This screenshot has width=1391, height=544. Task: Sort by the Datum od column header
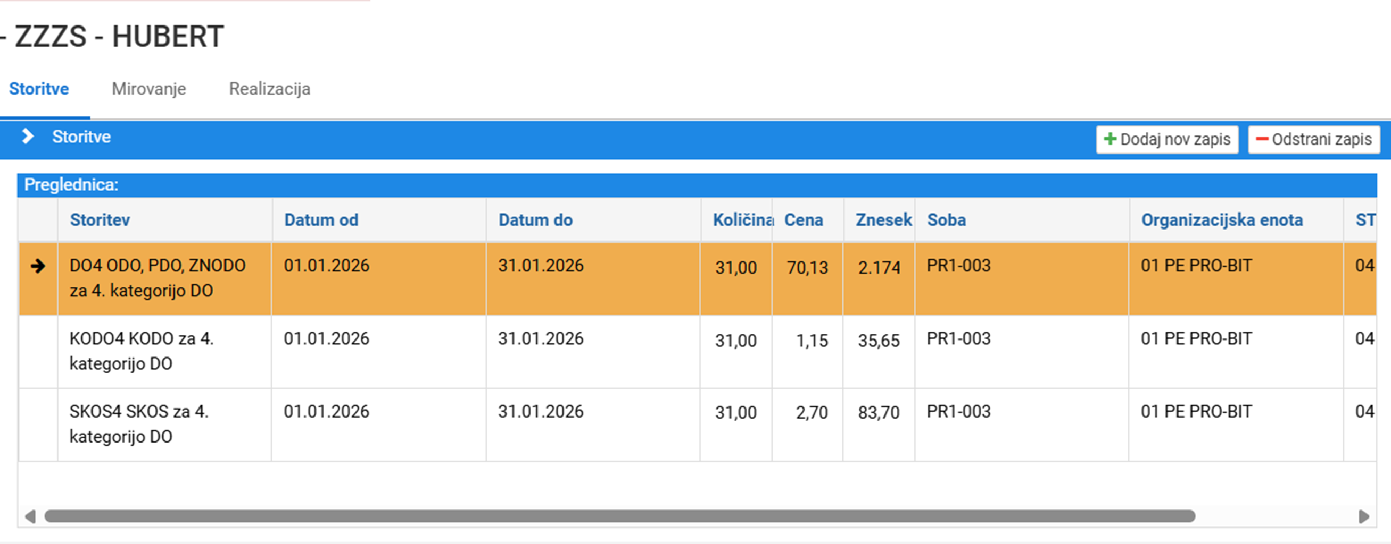(321, 220)
